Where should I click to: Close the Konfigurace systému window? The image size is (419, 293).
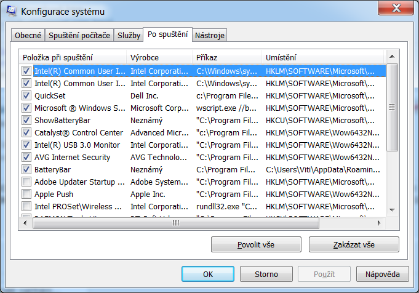click(x=396, y=8)
